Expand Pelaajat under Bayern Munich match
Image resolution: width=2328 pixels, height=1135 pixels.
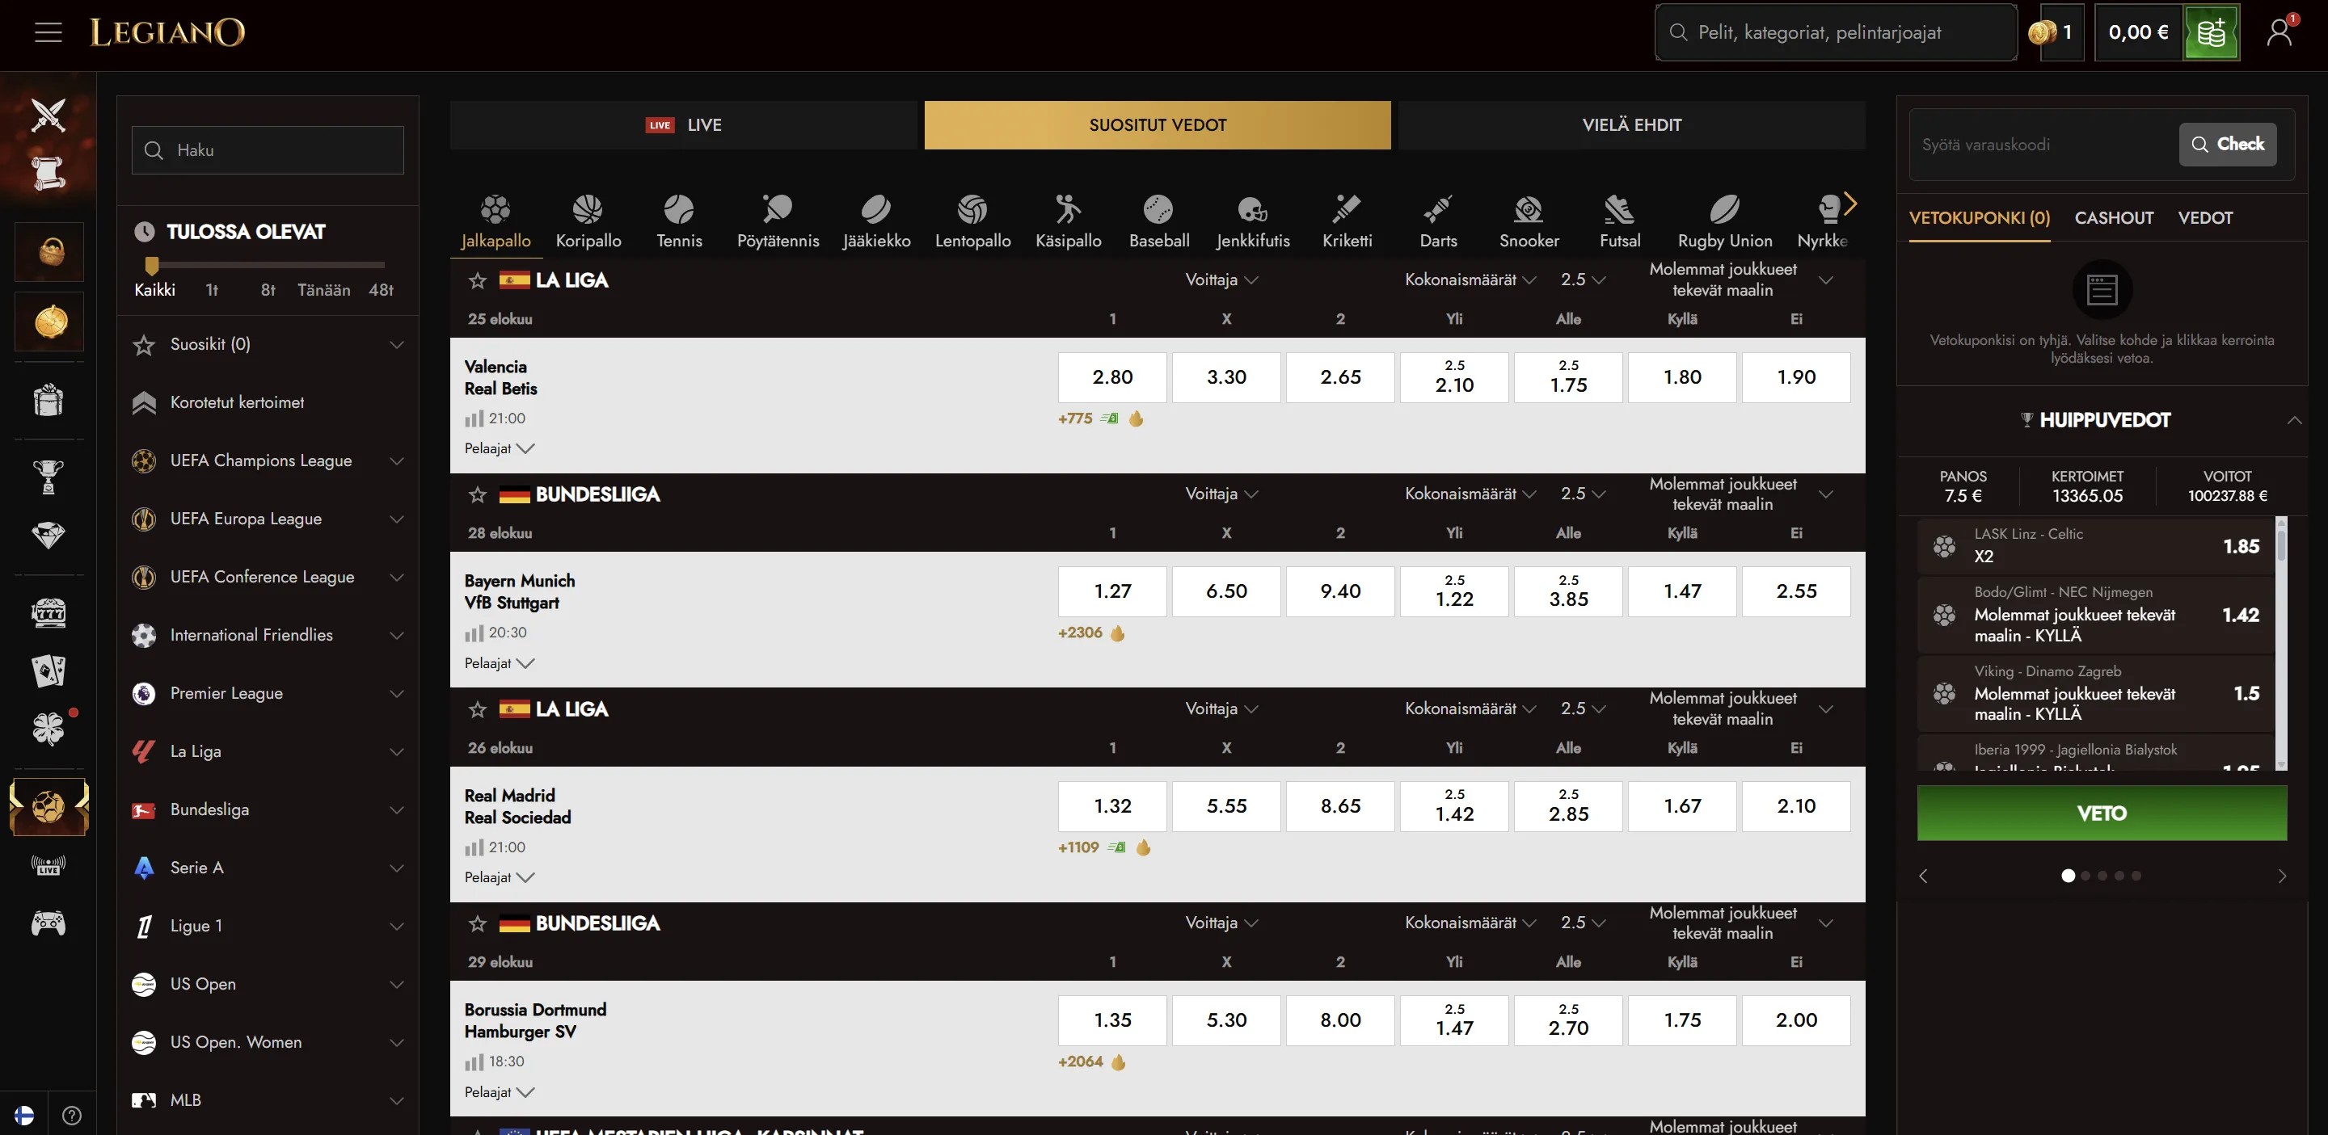pyautogui.click(x=499, y=664)
